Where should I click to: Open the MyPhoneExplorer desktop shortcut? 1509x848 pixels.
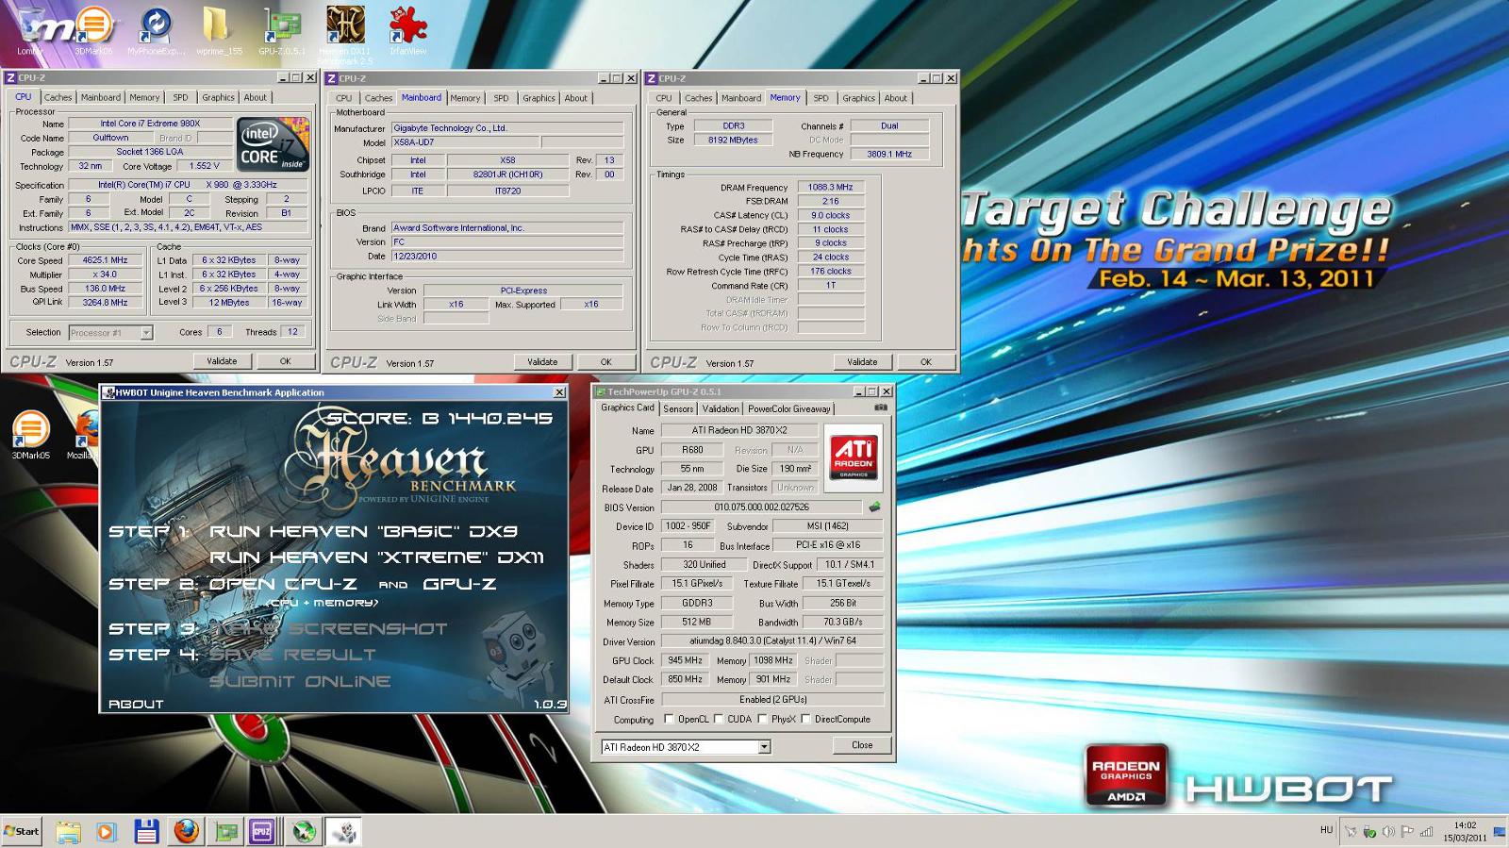[156, 30]
